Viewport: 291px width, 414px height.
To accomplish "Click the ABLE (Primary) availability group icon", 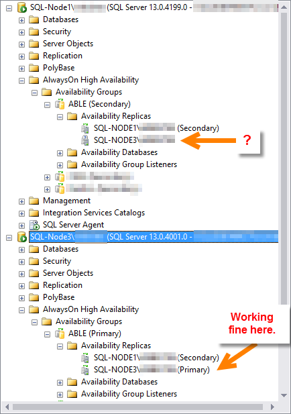I will pyautogui.click(x=60, y=333).
